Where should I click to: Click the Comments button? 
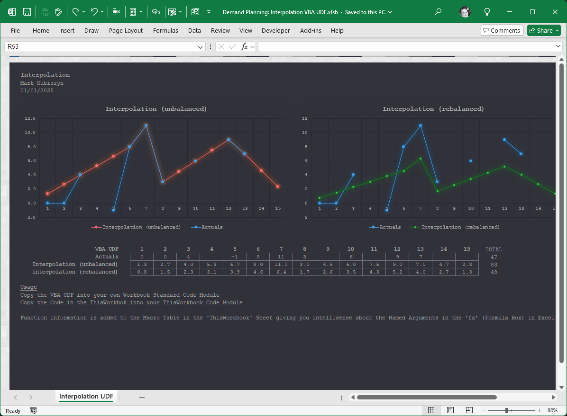click(502, 30)
